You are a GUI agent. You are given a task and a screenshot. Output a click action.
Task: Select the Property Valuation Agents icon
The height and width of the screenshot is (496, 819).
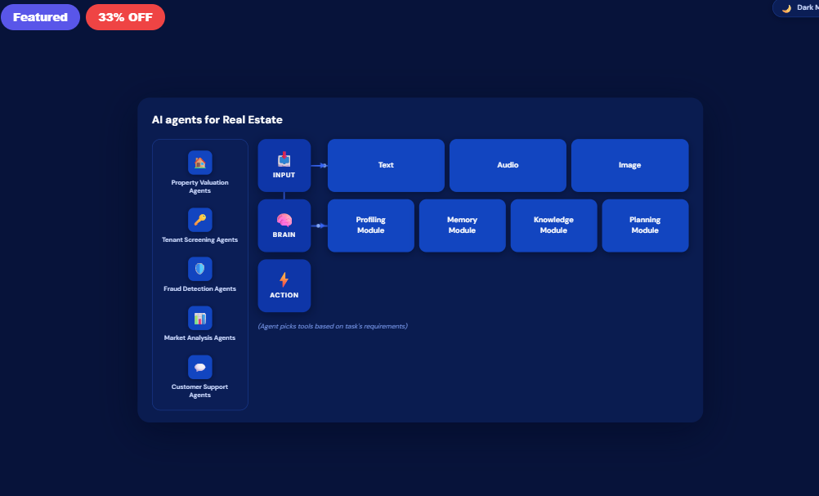click(x=199, y=163)
